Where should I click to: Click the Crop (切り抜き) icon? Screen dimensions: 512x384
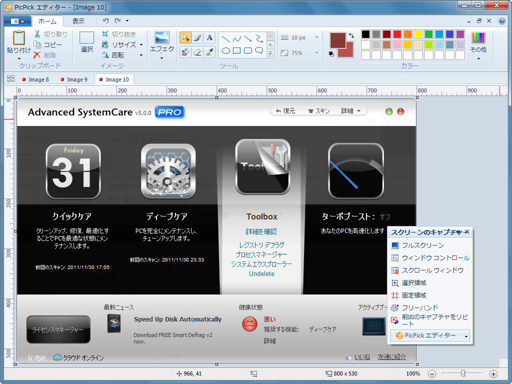[105, 34]
